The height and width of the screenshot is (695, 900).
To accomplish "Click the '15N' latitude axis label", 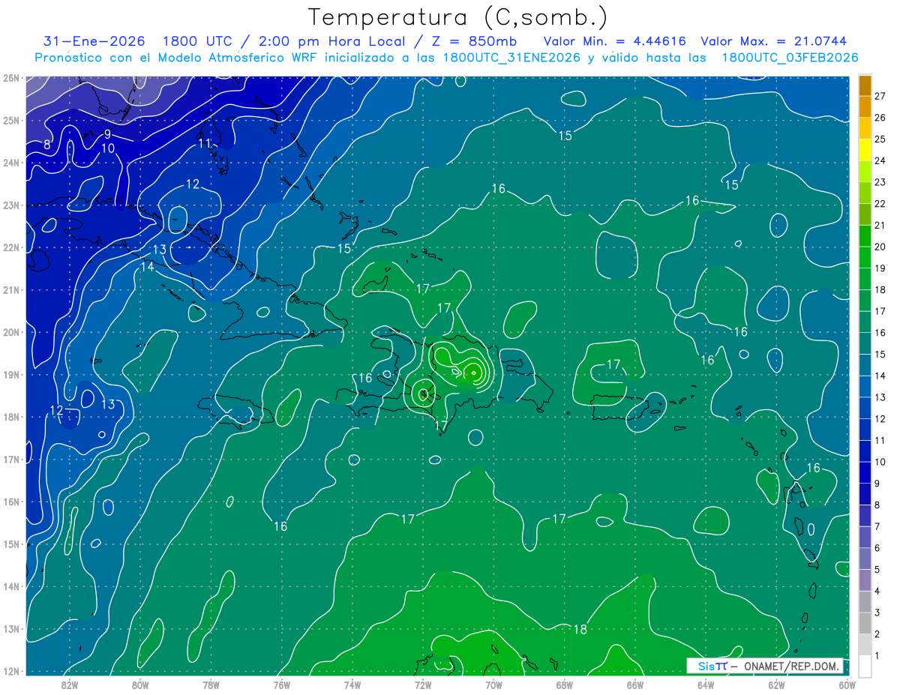I will point(10,544).
